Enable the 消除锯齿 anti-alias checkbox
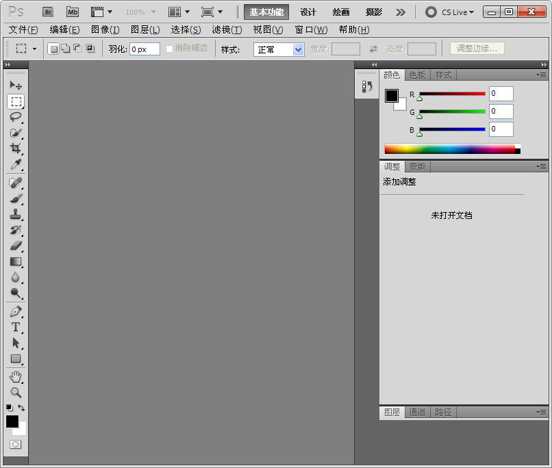Image resolution: width=552 pixels, height=468 pixels. coord(170,49)
